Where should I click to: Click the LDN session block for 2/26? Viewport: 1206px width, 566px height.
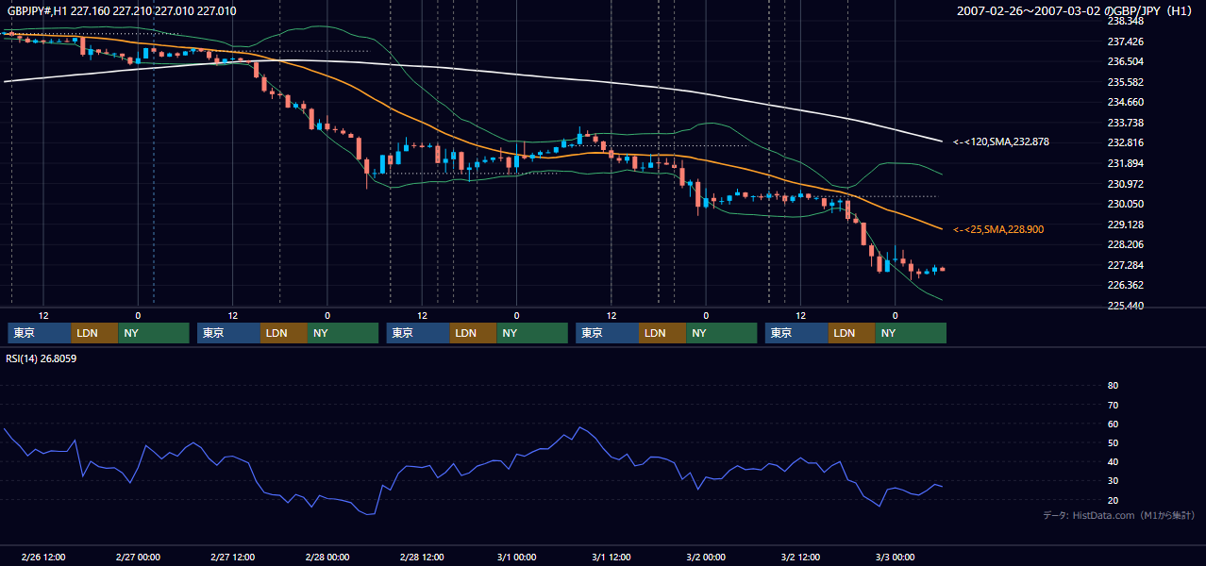(95, 333)
